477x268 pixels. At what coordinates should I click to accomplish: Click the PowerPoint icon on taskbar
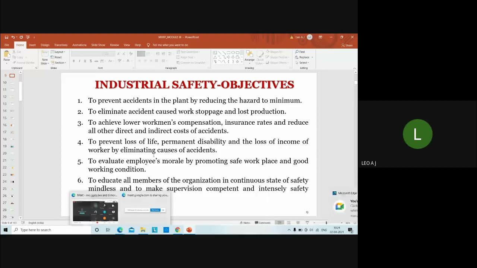[x=189, y=230]
